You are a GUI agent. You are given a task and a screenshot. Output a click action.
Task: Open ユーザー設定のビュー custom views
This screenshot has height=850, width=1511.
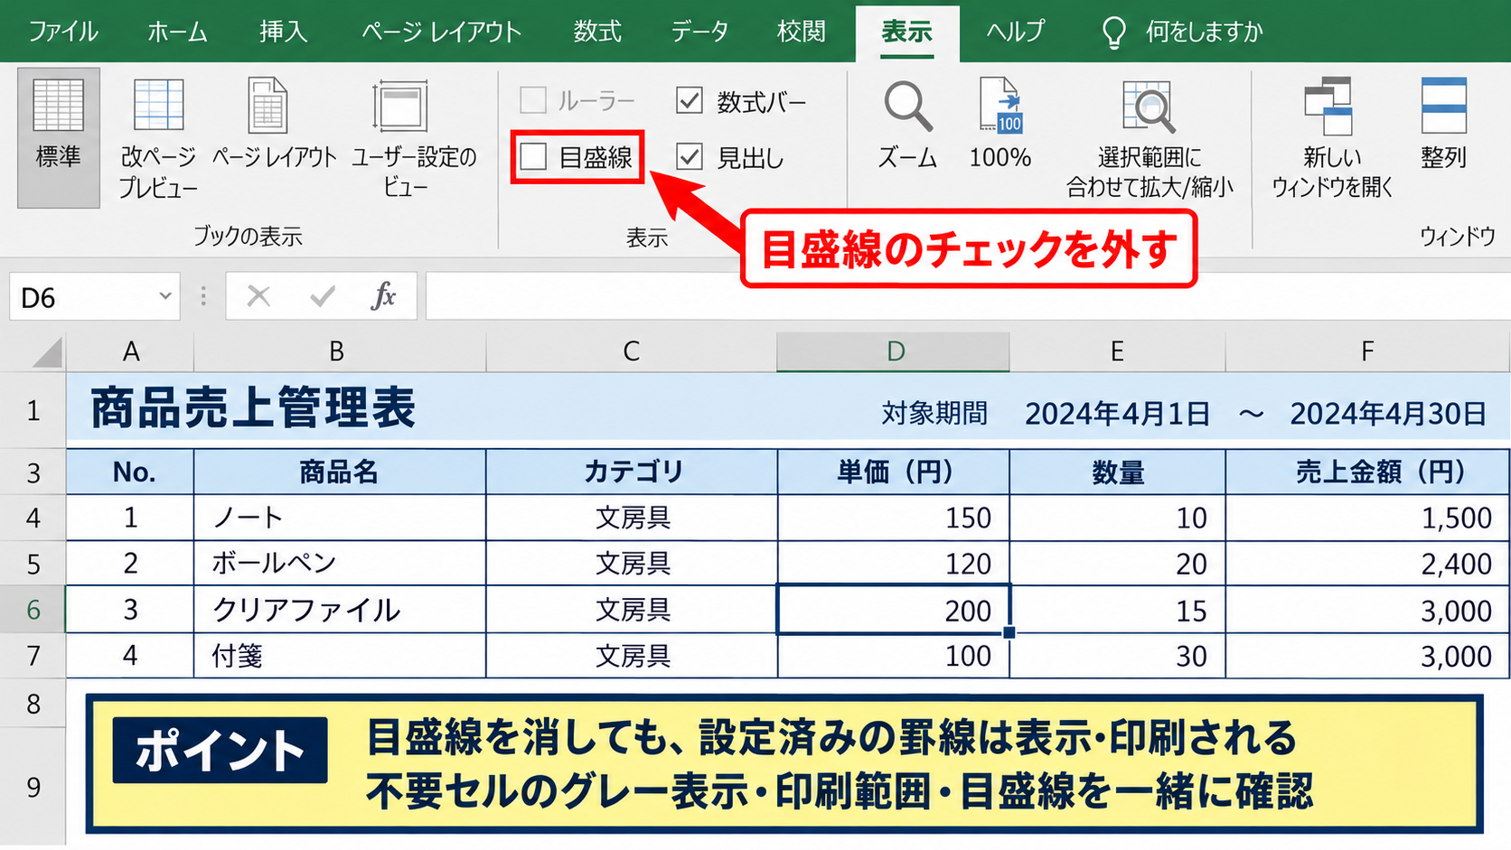pyautogui.click(x=413, y=137)
